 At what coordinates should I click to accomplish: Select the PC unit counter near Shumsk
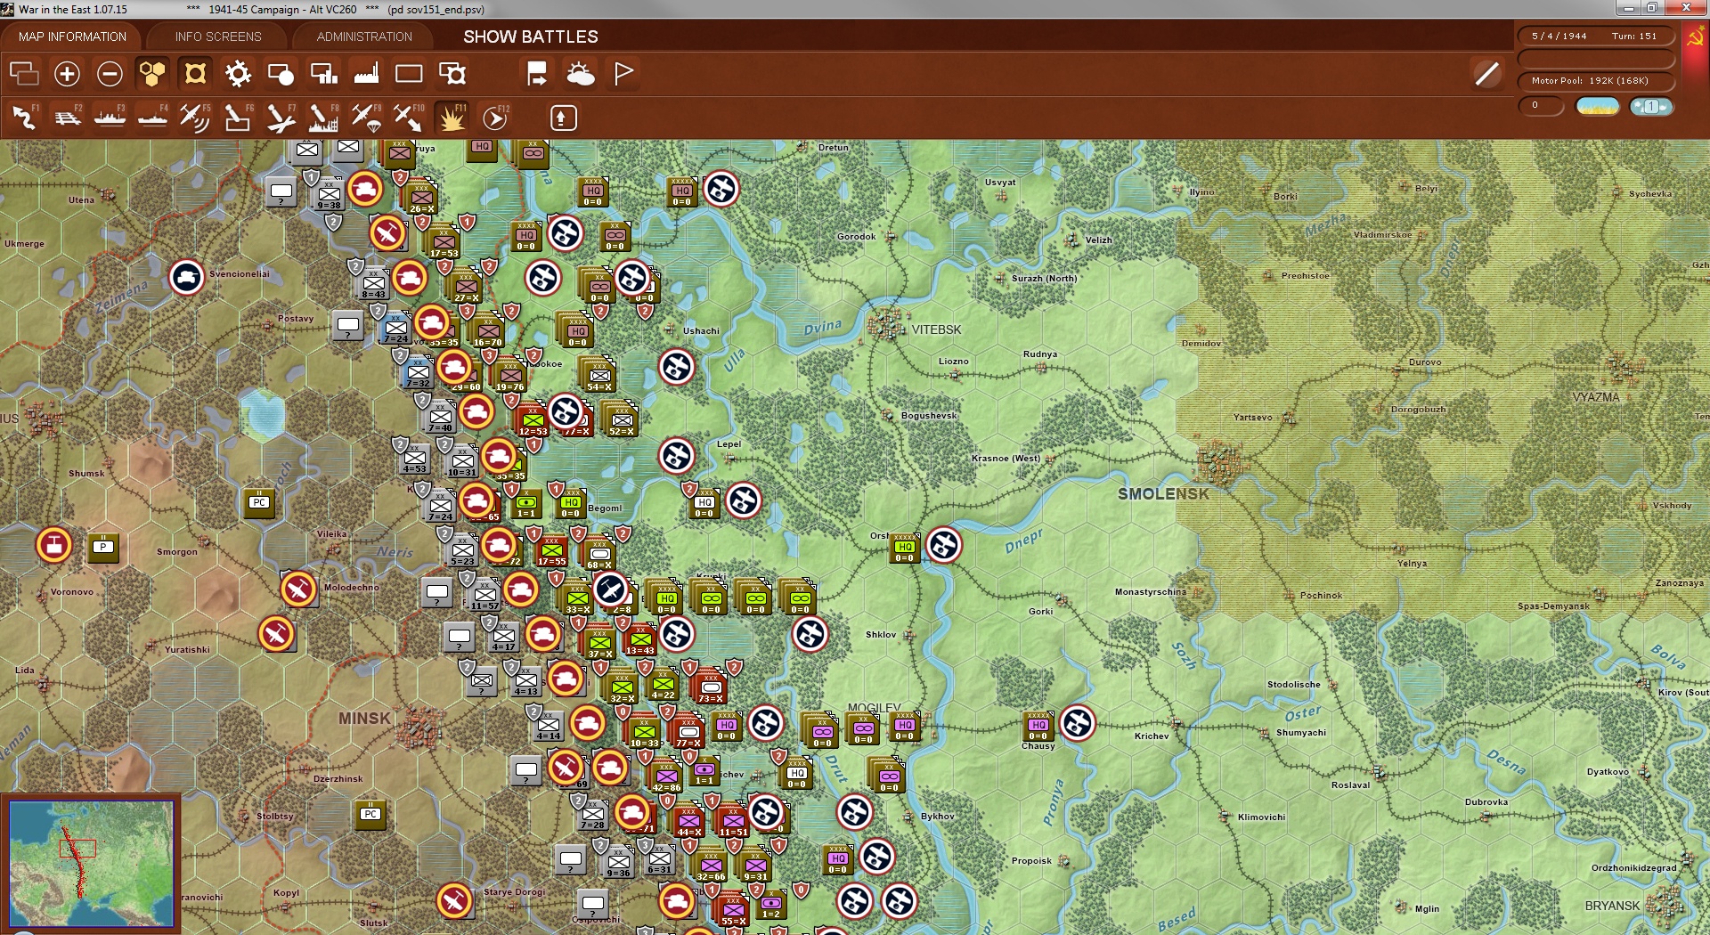coord(259,502)
